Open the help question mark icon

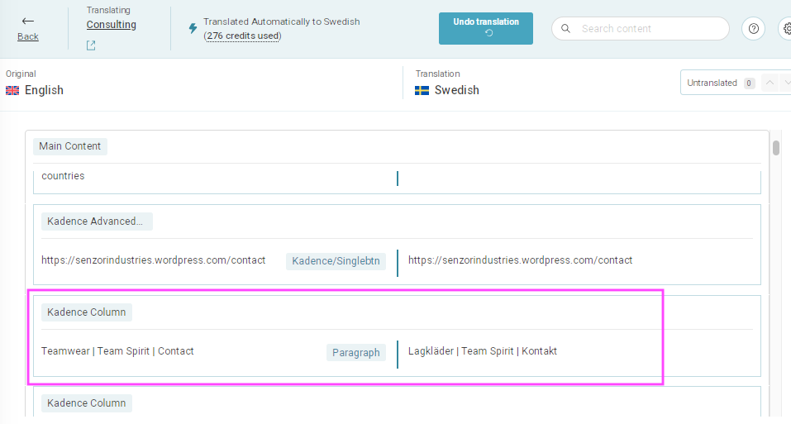click(753, 29)
